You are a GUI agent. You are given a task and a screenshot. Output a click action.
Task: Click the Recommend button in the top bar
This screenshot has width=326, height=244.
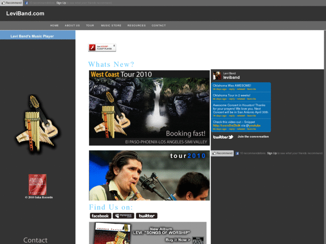(x=12, y=3)
